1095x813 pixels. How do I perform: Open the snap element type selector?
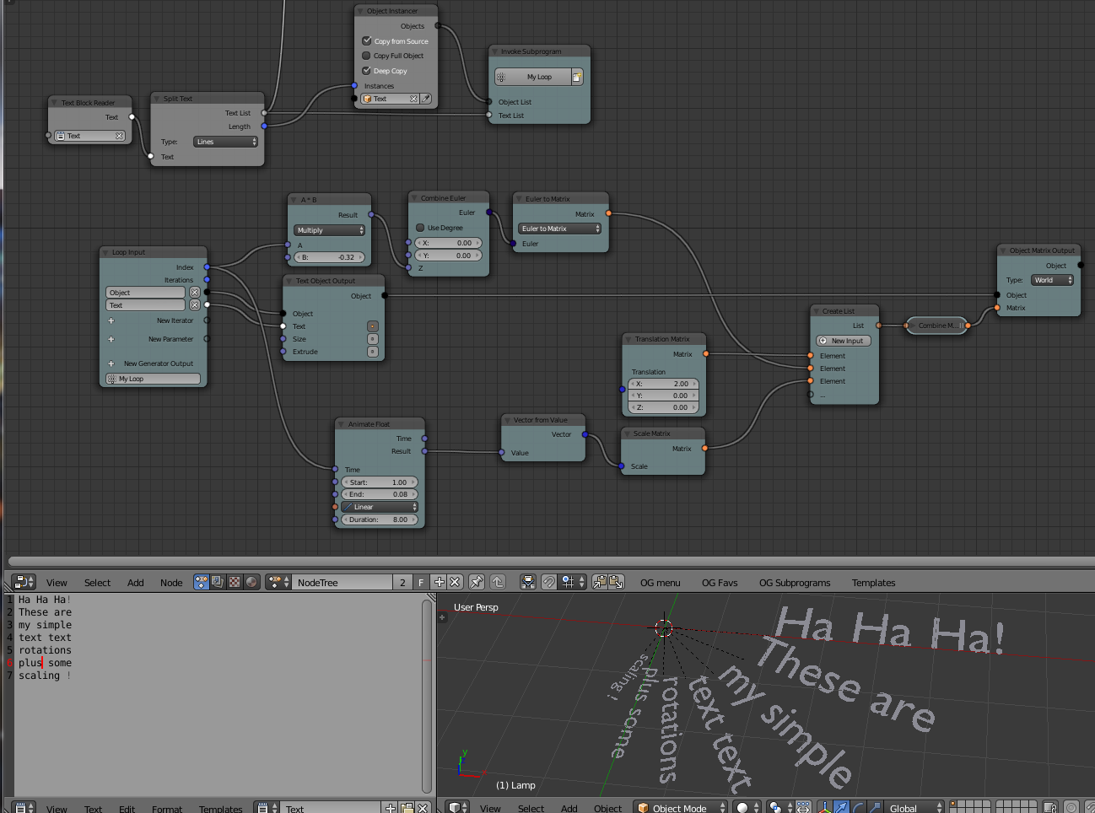point(573,582)
